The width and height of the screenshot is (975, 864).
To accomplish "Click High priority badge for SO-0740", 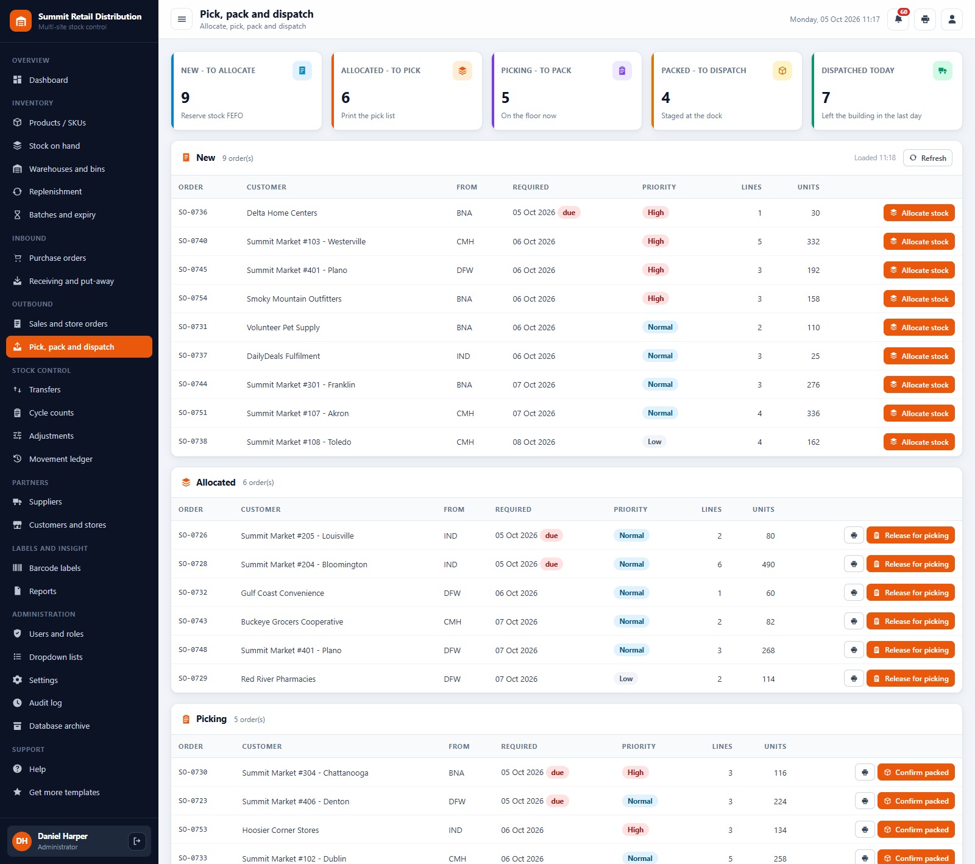I will pyautogui.click(x=656, y=241).
